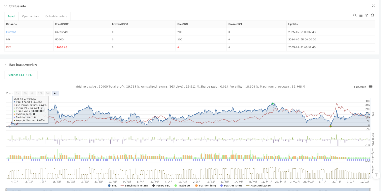The height and width of the screenshot is (191, 381).
Task: Open the chart hamburger menu icon
Action: [370, 87]
